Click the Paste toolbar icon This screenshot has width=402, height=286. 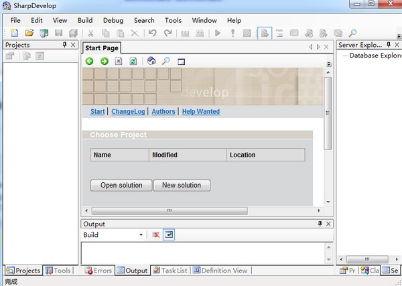pos(120,33)
